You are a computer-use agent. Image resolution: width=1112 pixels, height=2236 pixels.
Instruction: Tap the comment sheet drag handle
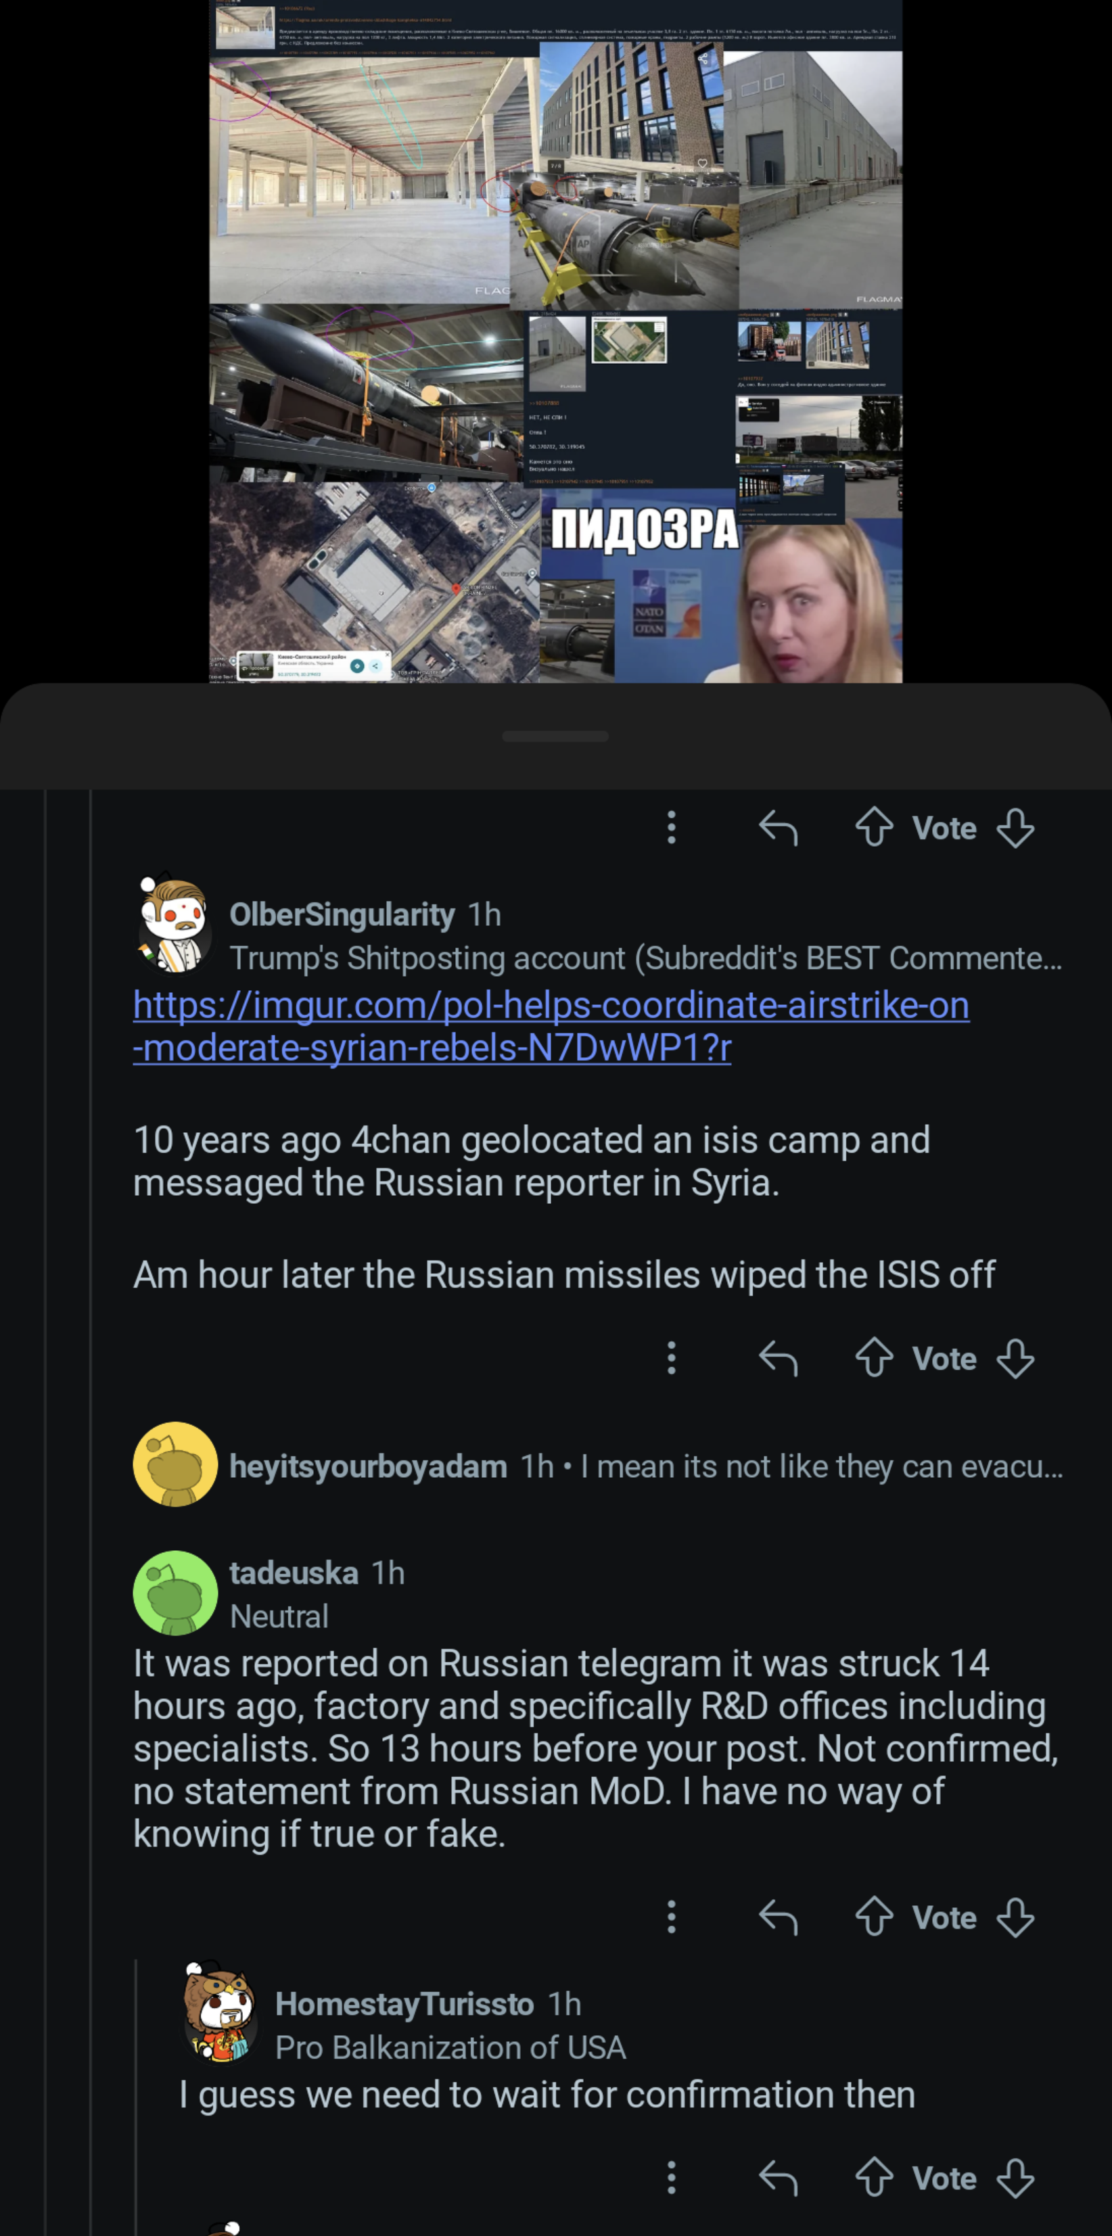tap(555, 736)
